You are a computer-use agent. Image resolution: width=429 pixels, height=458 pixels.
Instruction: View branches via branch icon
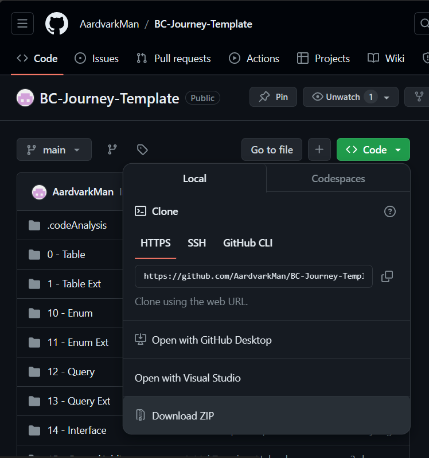point(112,149)
